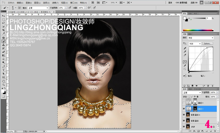Switch to 高级 3D workspace
220x133 pixels.
[x=194, y=3]
